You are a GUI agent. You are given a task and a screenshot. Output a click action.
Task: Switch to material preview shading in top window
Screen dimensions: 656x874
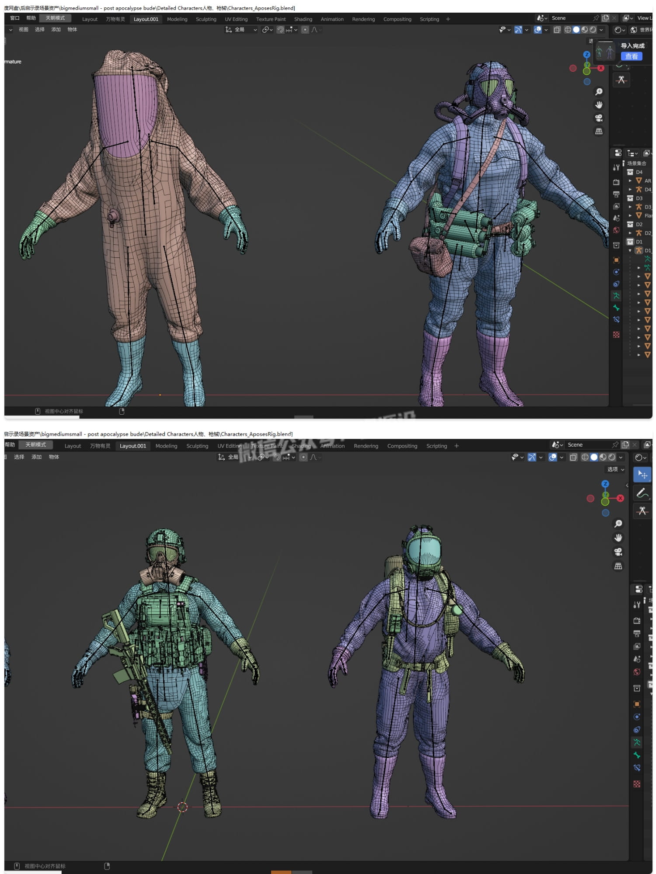click(585, 30)
